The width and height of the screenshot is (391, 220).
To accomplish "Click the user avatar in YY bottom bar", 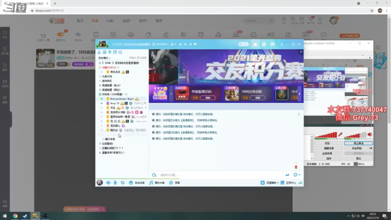I will 100,182.
